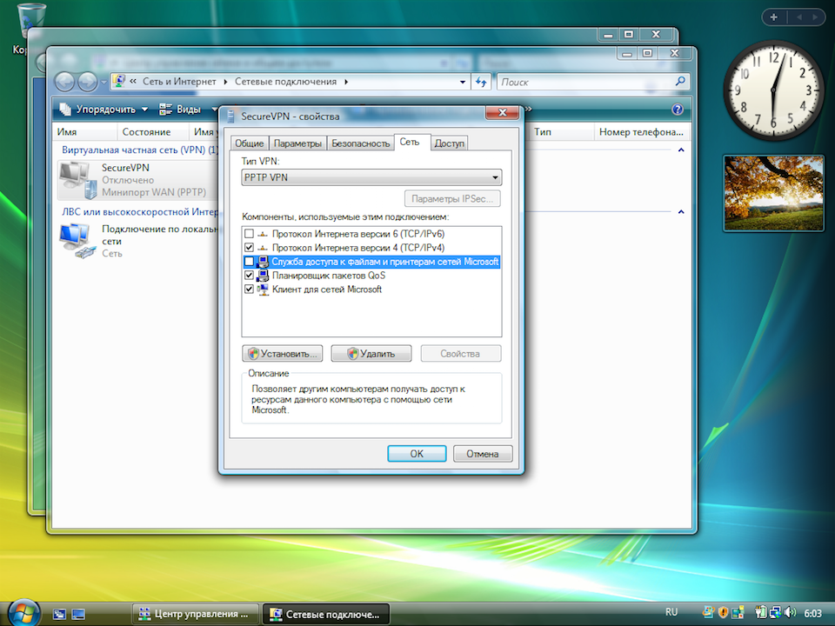
Task: Enable the TCP/IPv6 protocol checkbox
Action: coord(249,234)
